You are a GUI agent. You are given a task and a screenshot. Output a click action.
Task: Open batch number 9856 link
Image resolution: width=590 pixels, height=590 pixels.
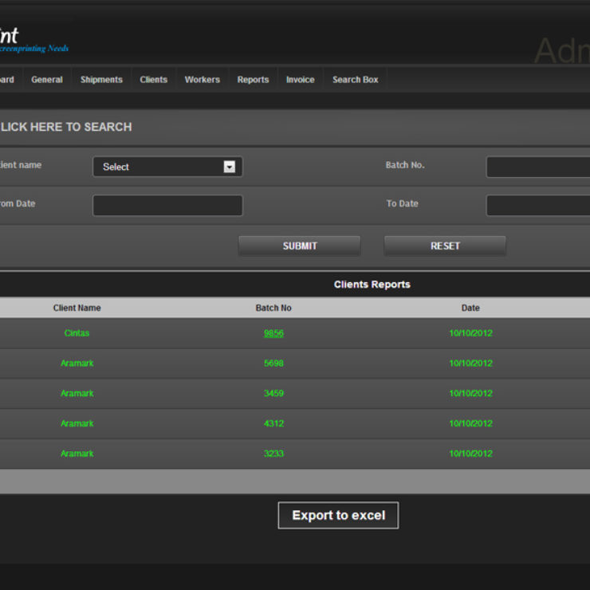(x=273, y=333)
